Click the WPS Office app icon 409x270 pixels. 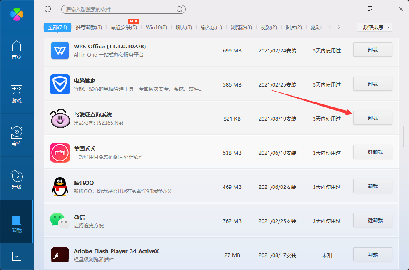tap(60, 51)
